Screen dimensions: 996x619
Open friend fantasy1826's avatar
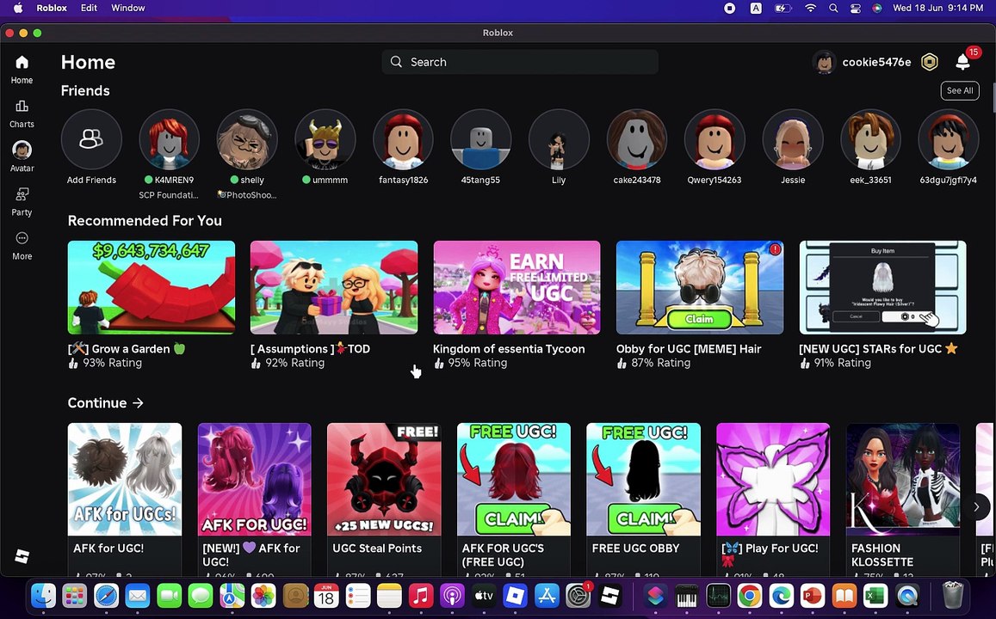[403, 139]
